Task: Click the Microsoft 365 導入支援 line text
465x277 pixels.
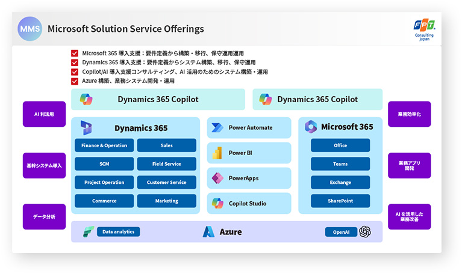Action: (x=163, y=53)
